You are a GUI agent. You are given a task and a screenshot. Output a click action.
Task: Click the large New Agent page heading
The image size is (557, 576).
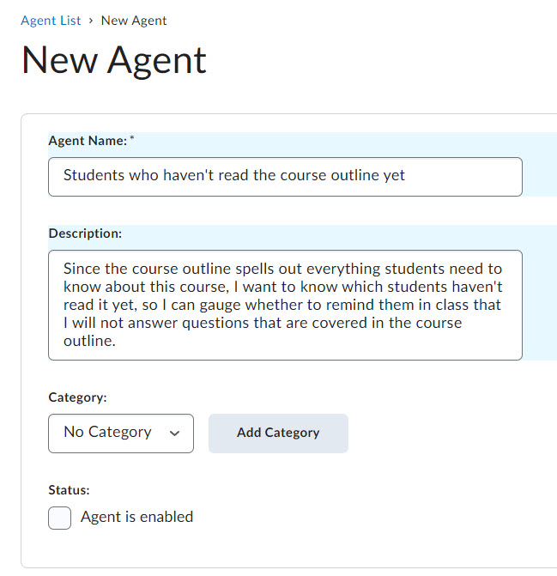click(x=113, y=61)
